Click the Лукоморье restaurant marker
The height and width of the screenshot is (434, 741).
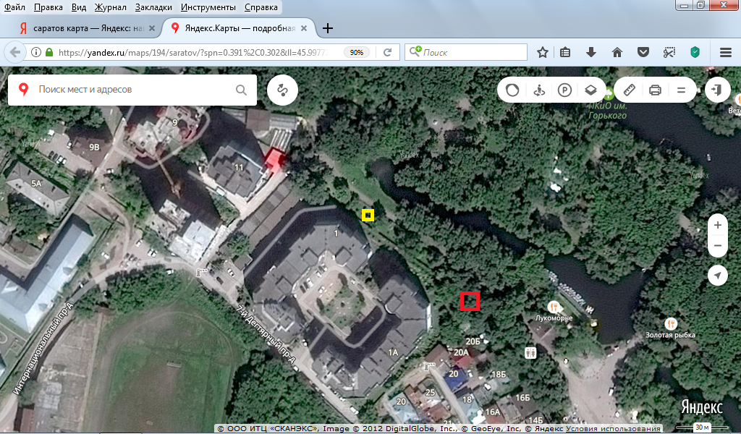tap(554, 307)
